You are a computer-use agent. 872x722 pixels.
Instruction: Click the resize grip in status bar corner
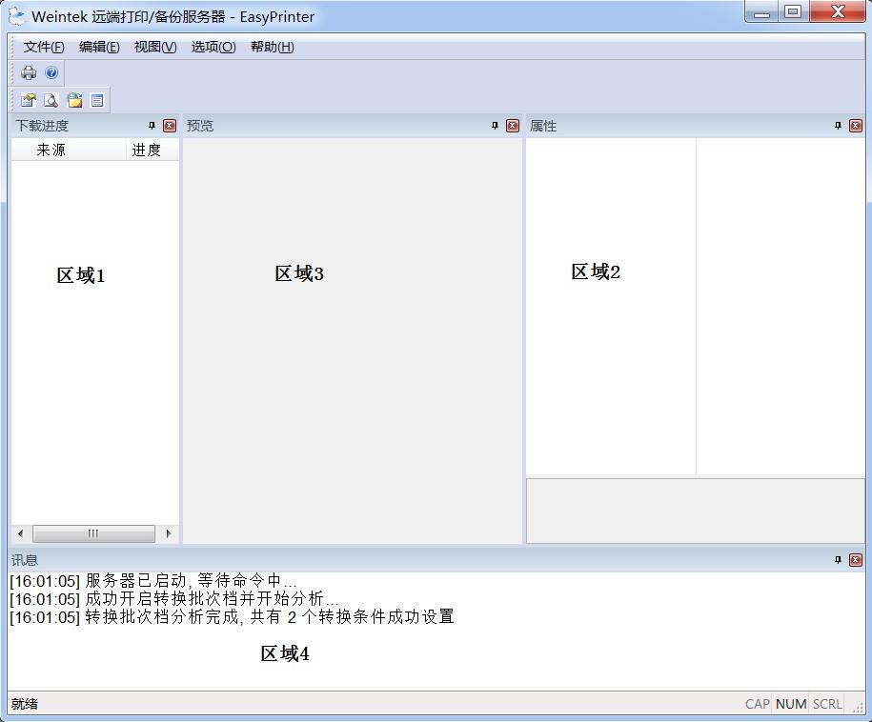[x=858, y=706]
